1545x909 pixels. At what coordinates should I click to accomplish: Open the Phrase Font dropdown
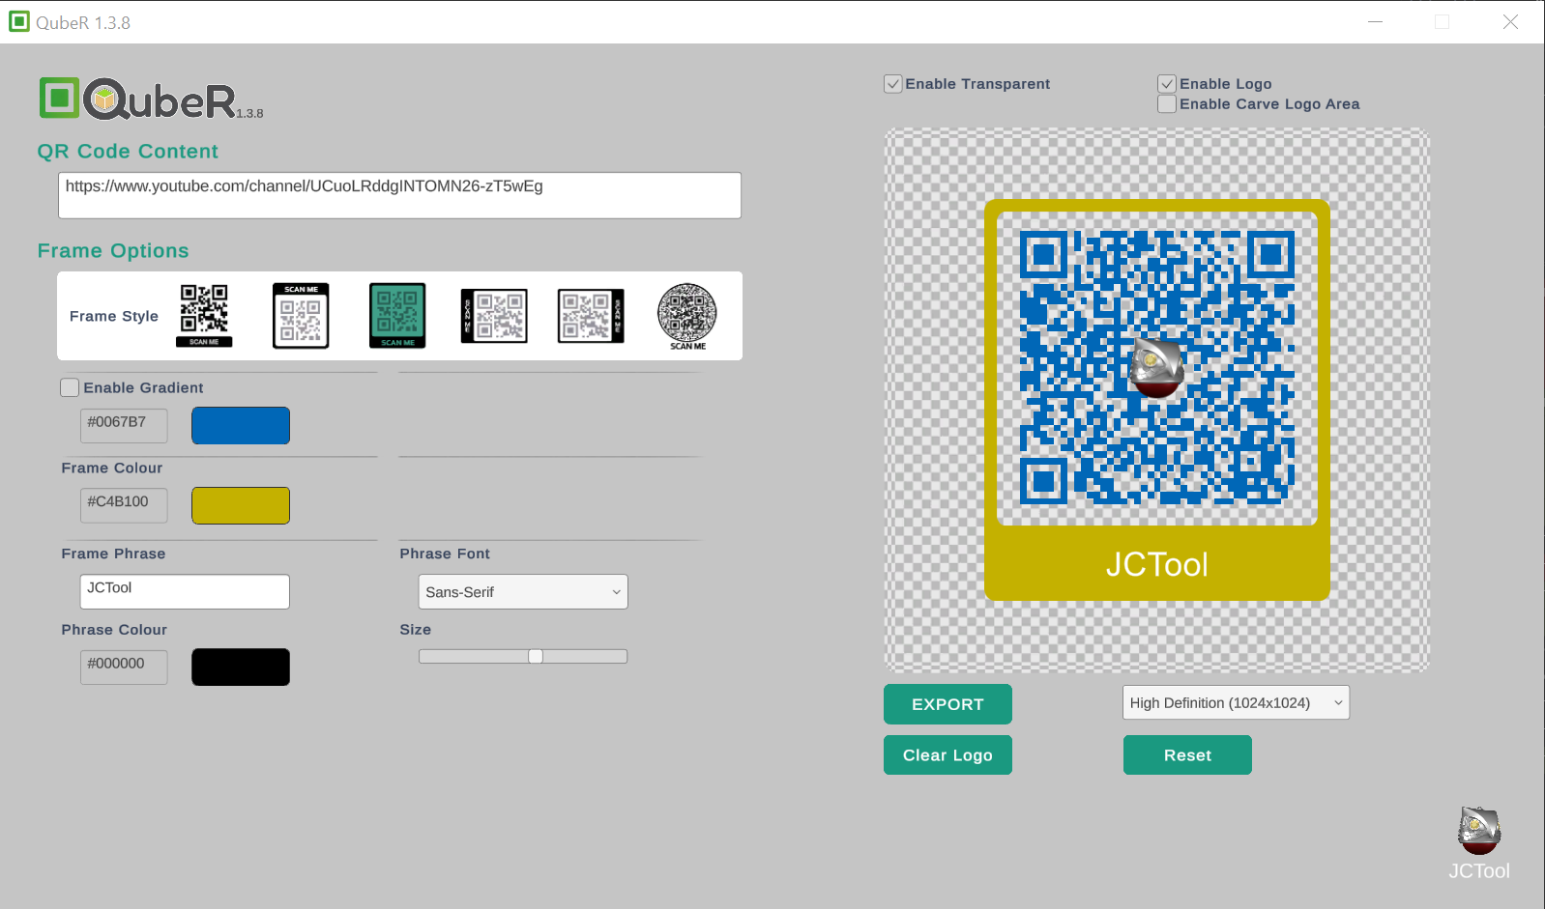tap(523, 592)
